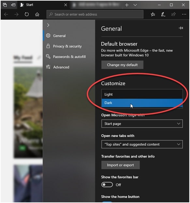Open General settings section
The width and height of the screenshot is (190, 203).
click(69, 36)
